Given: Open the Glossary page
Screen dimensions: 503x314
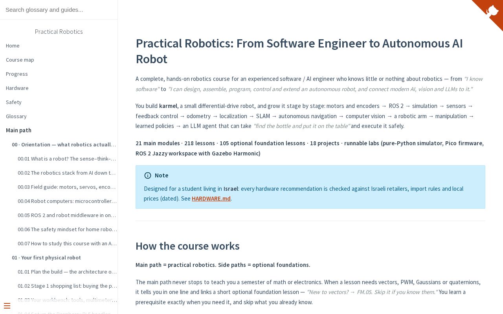Looking at the screenshot, I should tap(16, 116).
